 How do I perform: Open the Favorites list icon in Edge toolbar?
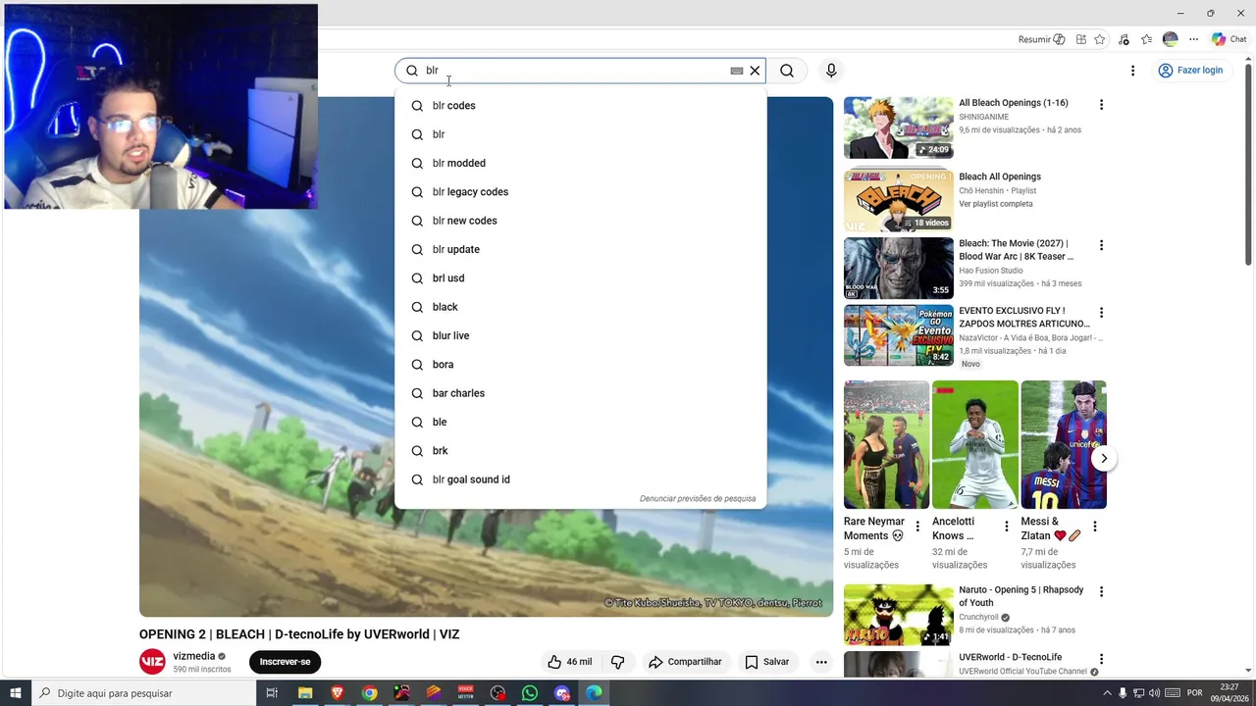coord(1146,39)
